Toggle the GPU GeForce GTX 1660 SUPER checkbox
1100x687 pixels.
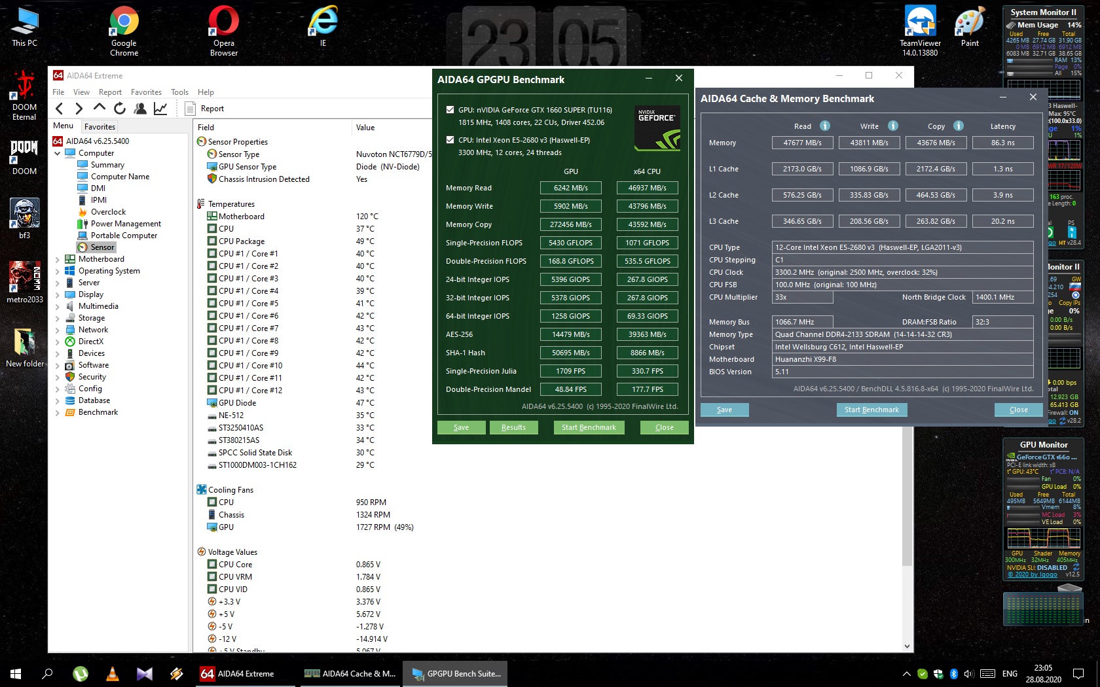450,110
